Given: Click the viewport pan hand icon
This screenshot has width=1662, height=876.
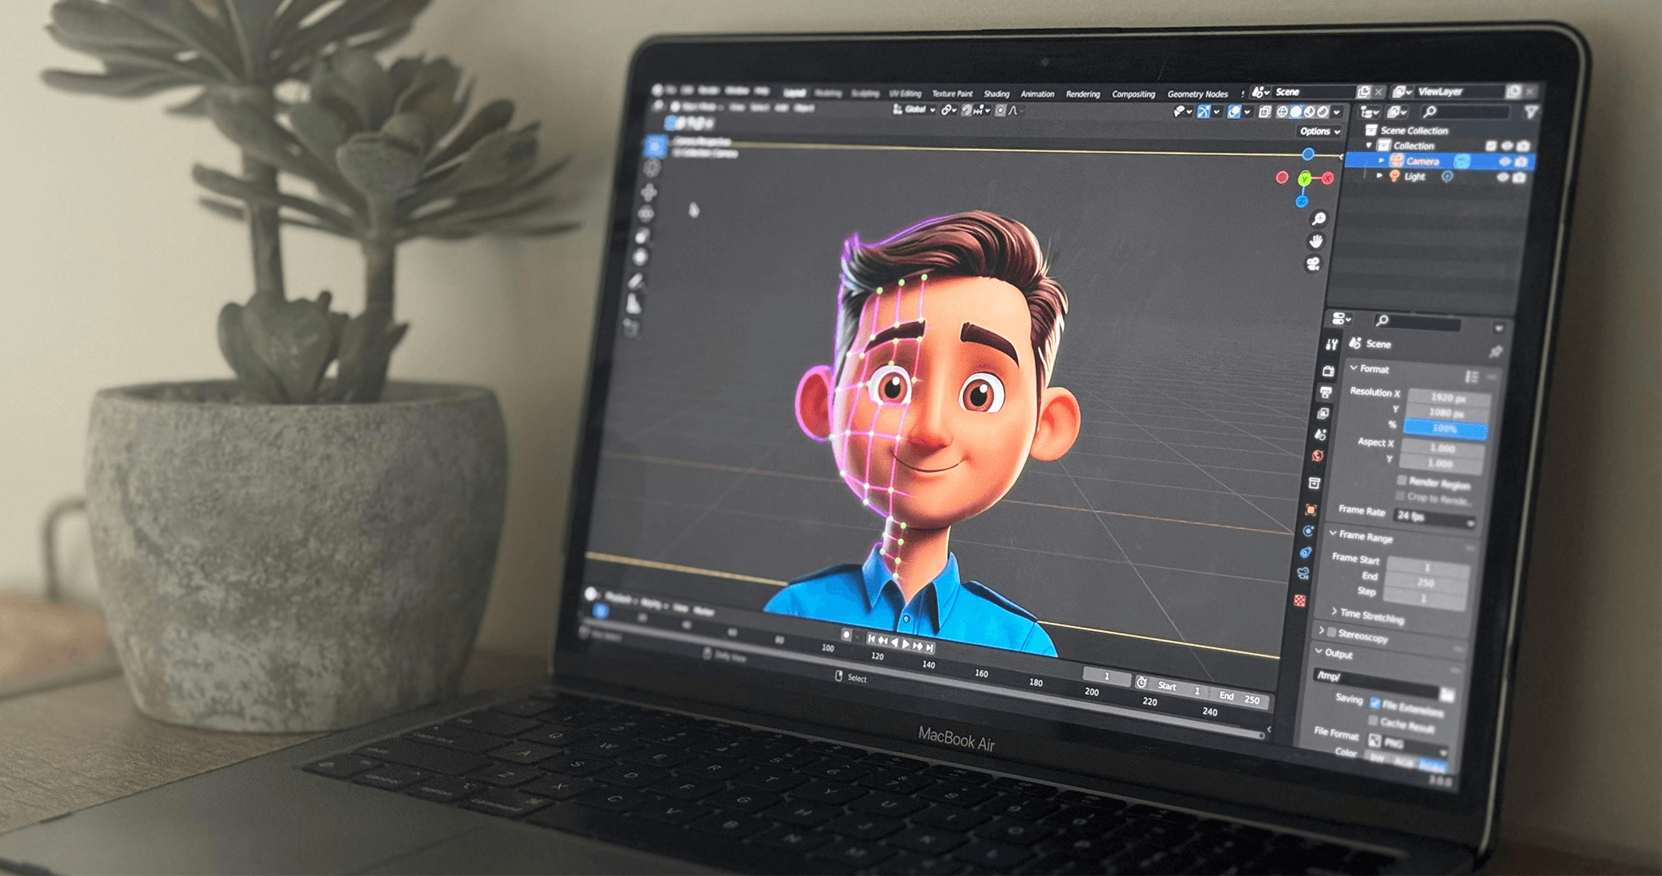Looking at the screenshot, I should click(x=1316, y=241).
